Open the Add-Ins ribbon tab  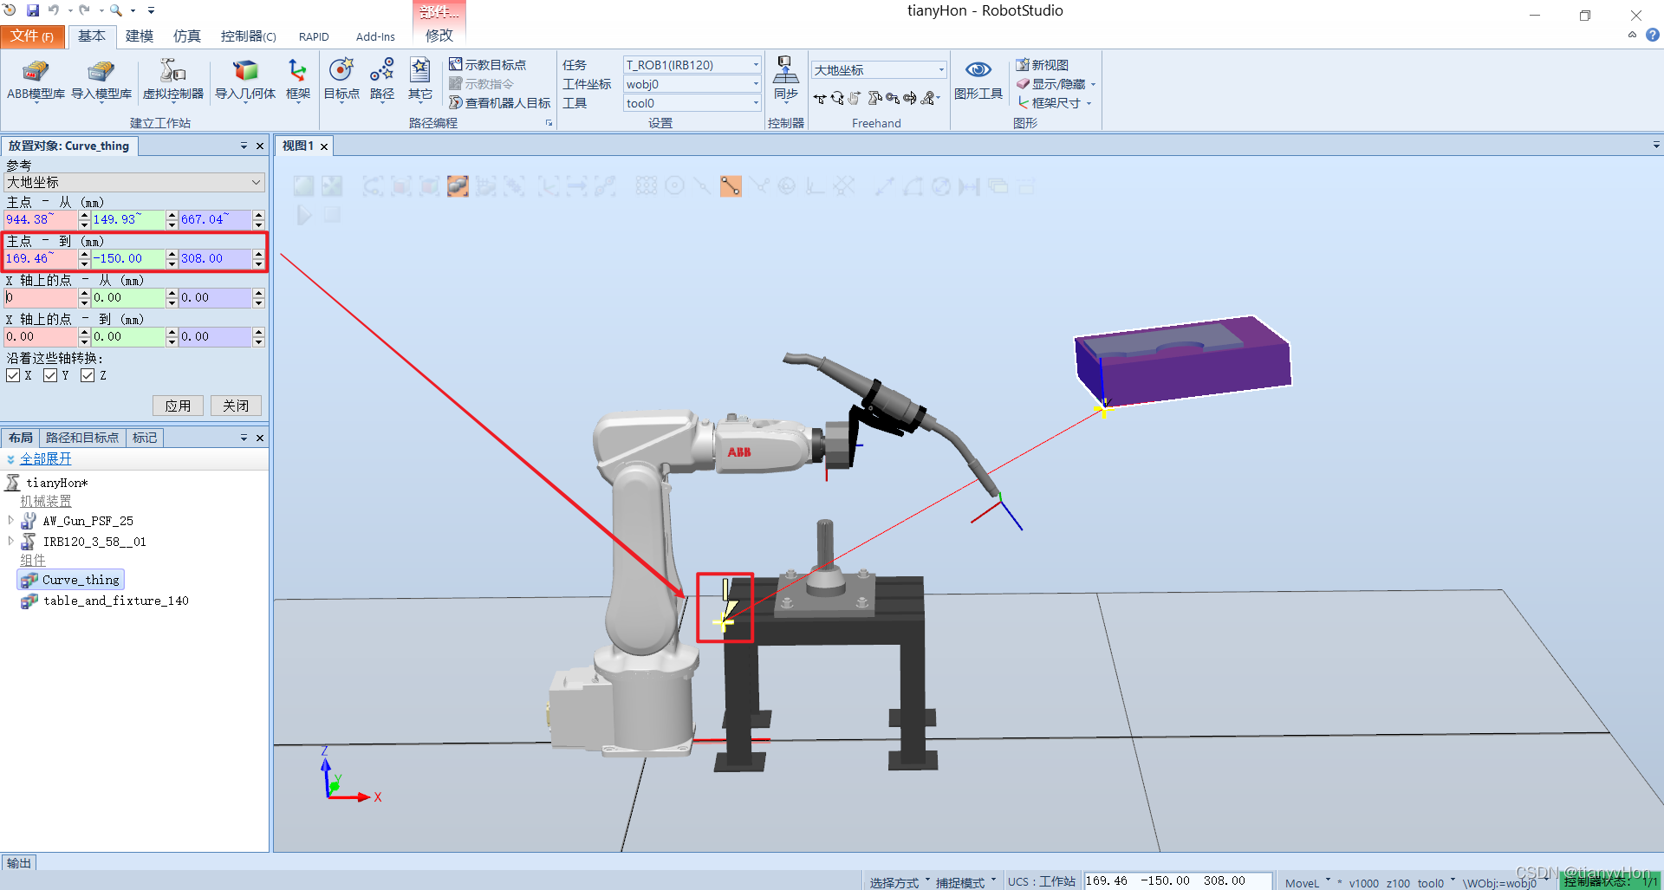coord(375,36)
